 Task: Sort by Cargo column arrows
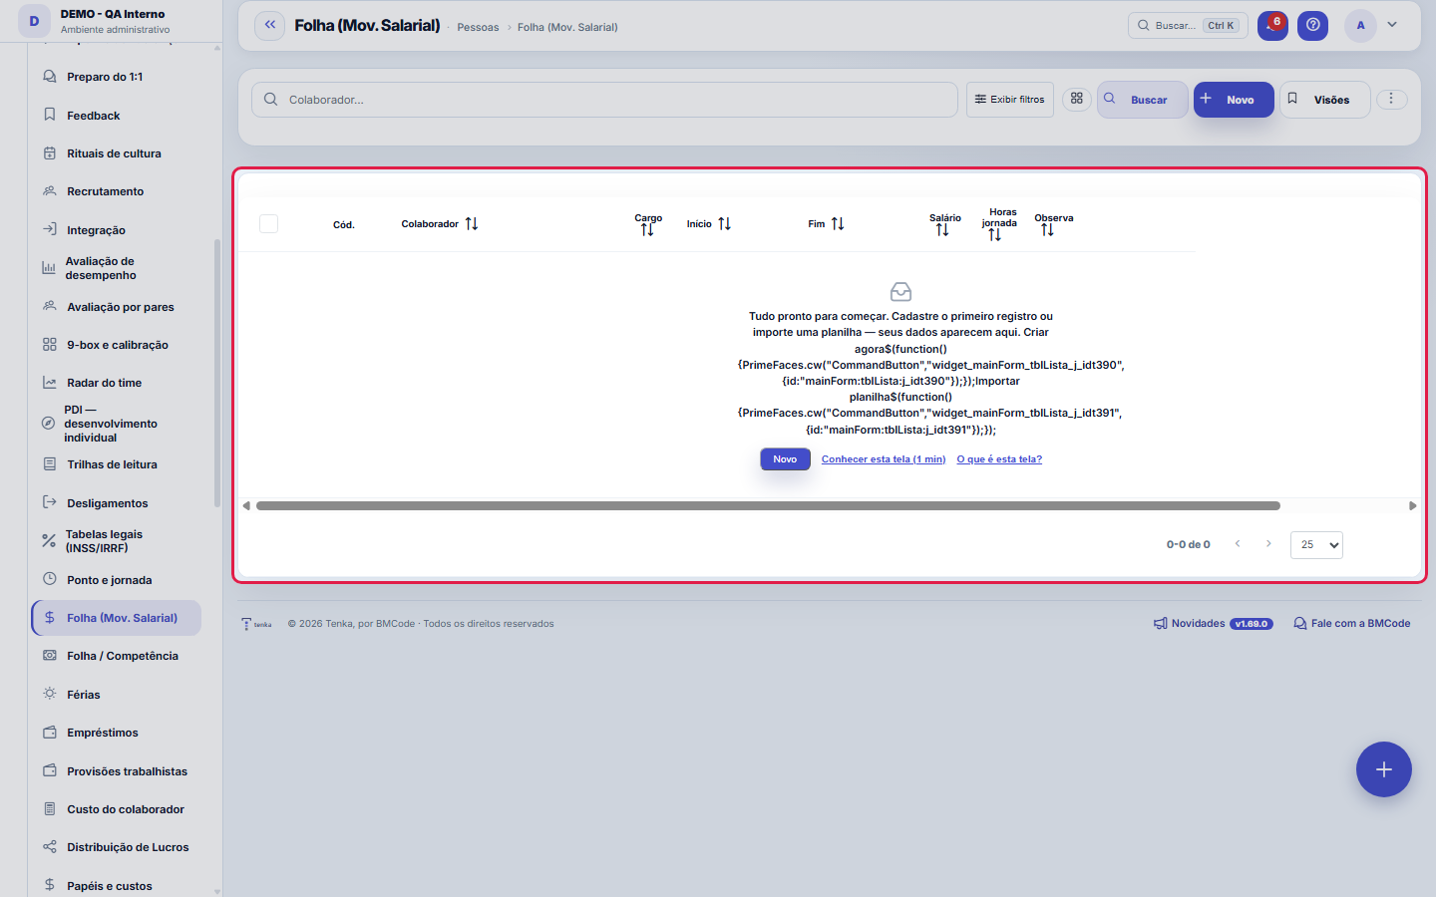coord(647,230)
